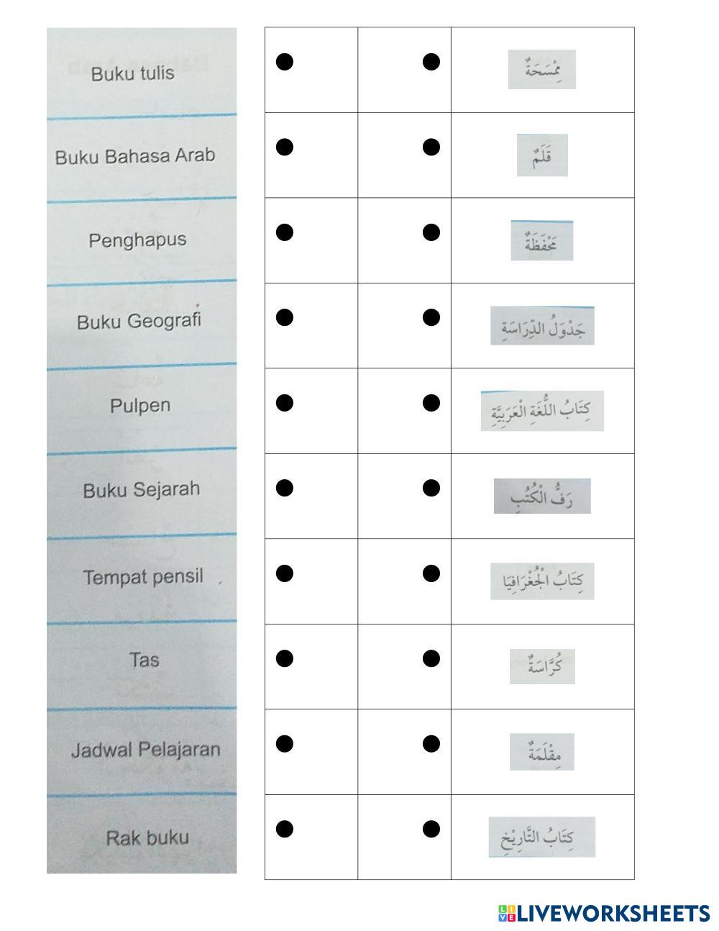Screen dimensions: 719x931
Task: Click the Pulpen text label
Action: pos(140,406)
